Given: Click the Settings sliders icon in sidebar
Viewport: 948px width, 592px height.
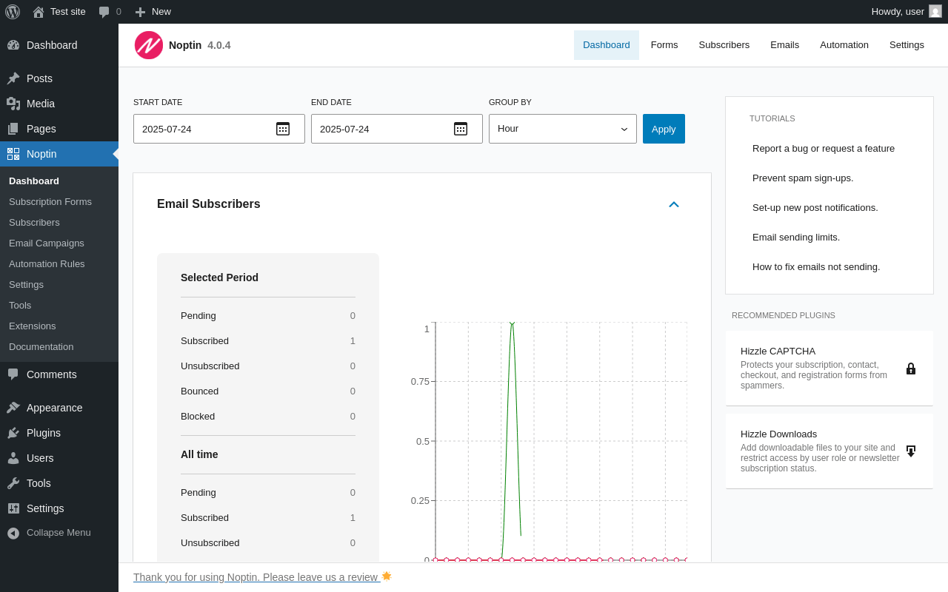Looking at the screenshot, I should (x=13, y=508).
